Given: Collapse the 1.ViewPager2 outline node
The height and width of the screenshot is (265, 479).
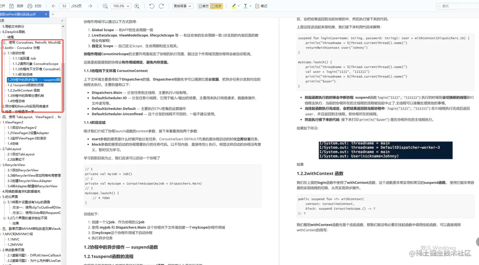Looking at the screenshot, I should pyautogui.click(x=1, y=122).
